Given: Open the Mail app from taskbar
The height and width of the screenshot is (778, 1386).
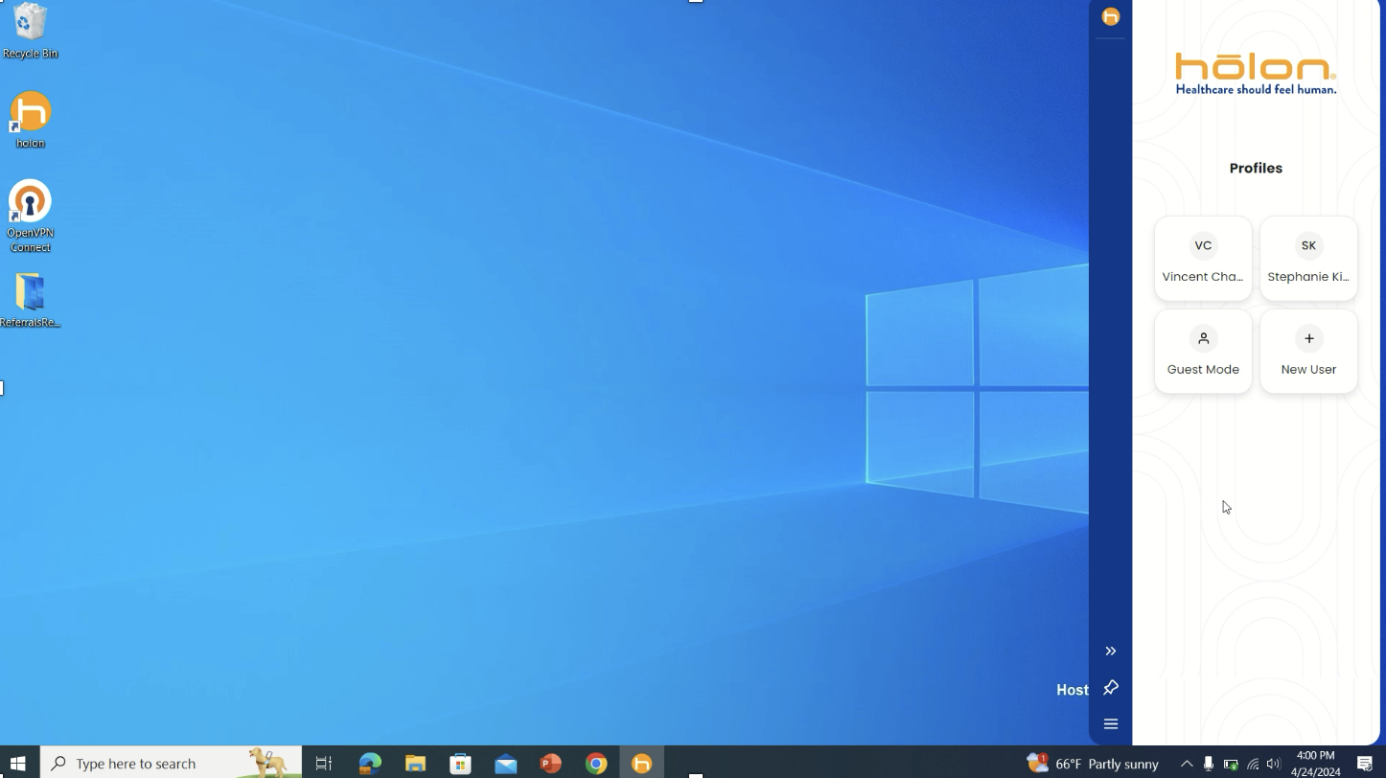Looking at the screenshot, I should (x=506, y=763).
